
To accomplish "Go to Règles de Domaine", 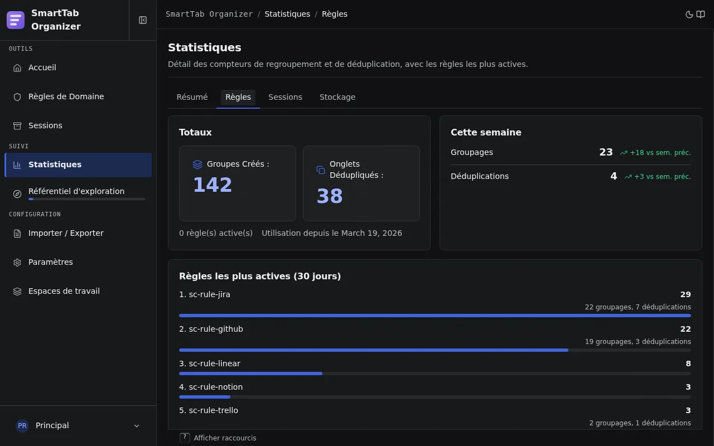I will click(x=78, y=97).
